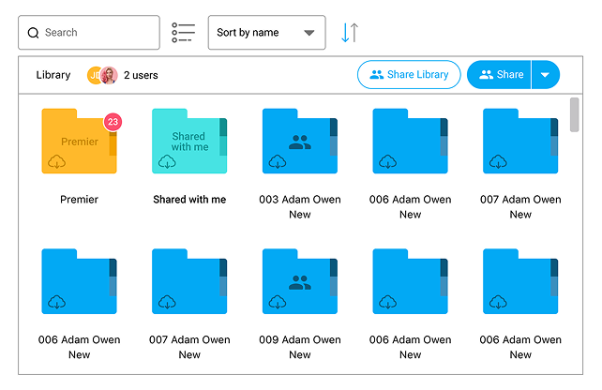602x390 pixels.
Task: Reverse the sort direction with the arrows icon
Action: (349, 33)
